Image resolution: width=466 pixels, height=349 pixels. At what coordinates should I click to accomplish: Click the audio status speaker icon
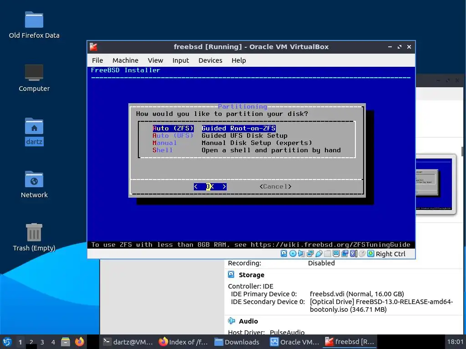[x=301, y=254]
